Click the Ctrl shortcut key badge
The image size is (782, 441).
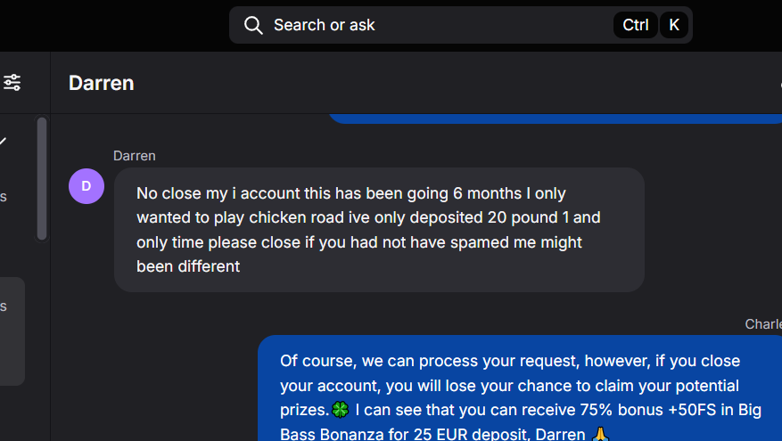click(635, 25)
